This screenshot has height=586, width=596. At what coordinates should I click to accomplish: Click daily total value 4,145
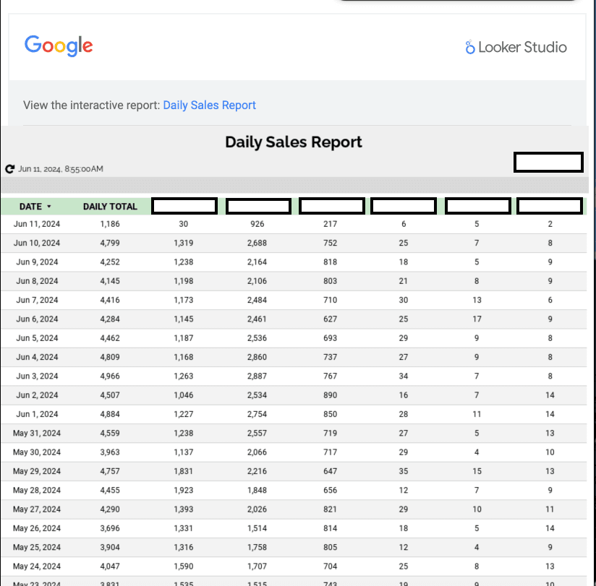pos(110,281)
